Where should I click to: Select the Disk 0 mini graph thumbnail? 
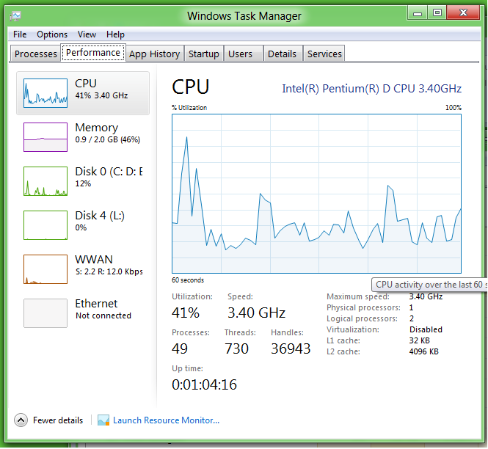click(45, 181)
